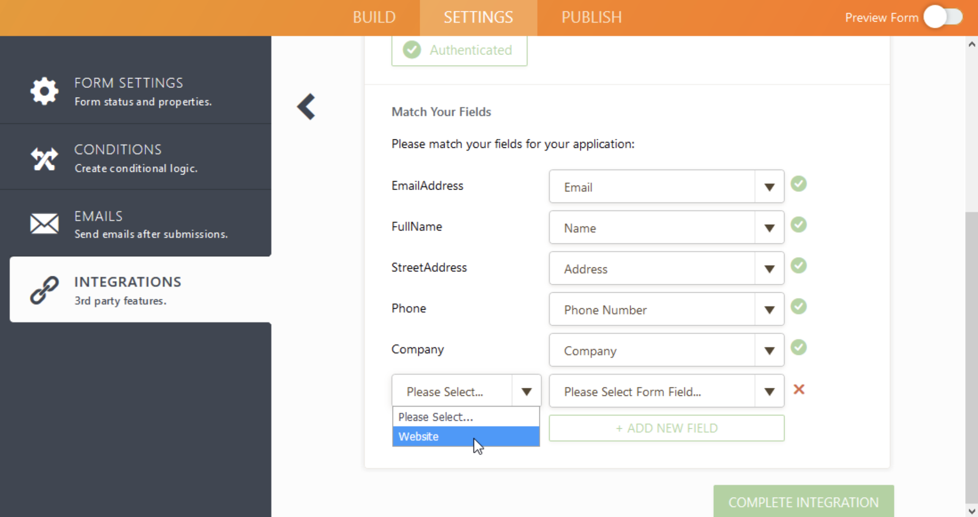
Task: Click the Add New Field button
Action: [667, 428]
